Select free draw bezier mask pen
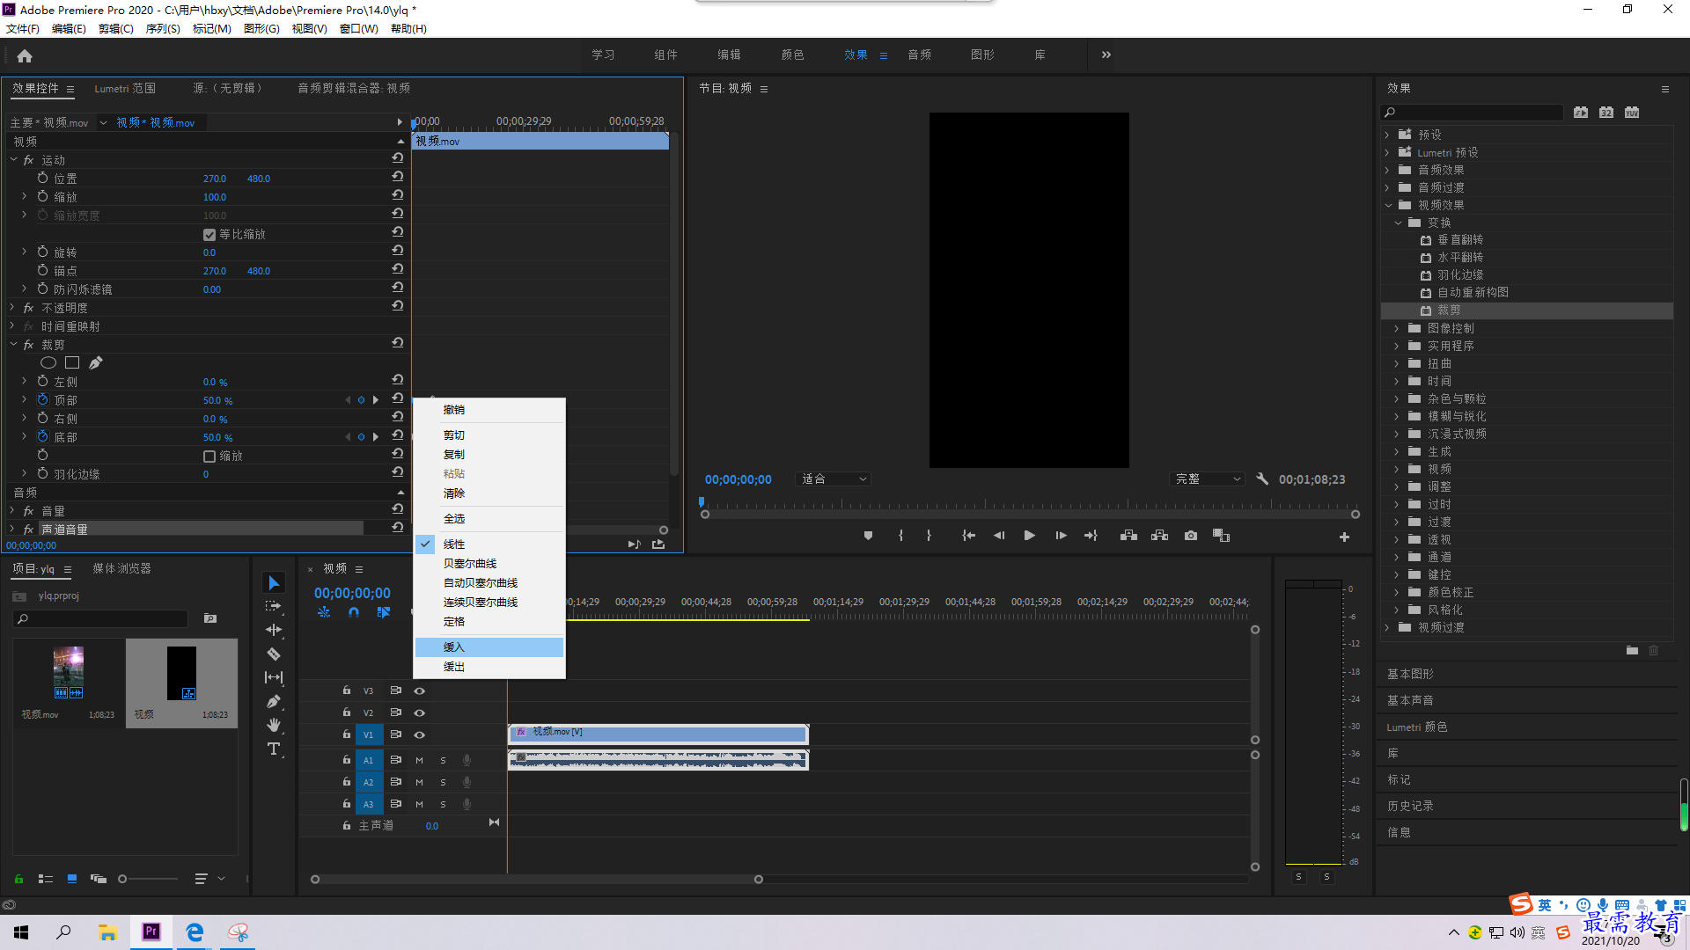1690x950 pixels. [x=95, y=362]
